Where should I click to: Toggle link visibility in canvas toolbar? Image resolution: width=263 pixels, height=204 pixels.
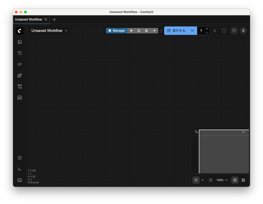(243, 180)
